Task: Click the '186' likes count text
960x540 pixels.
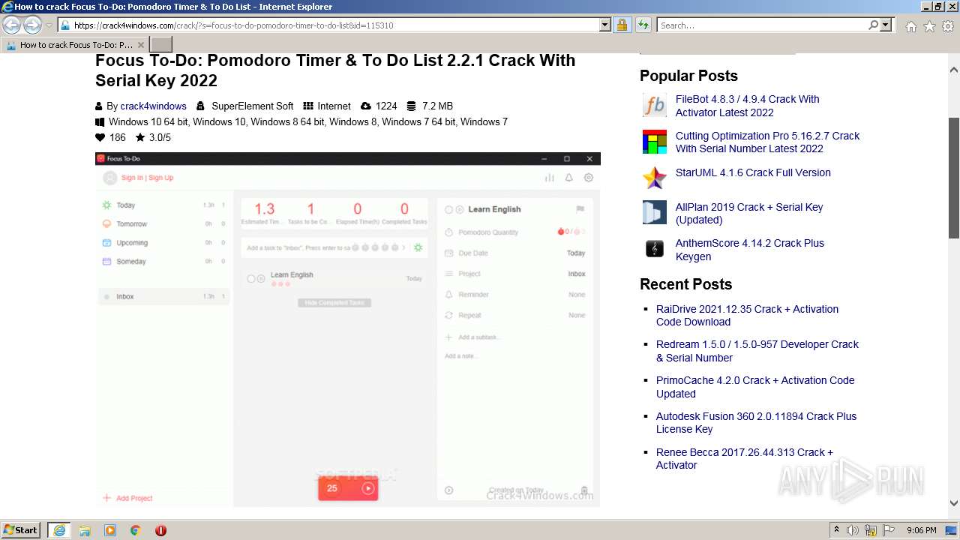Action: [117, 137]
